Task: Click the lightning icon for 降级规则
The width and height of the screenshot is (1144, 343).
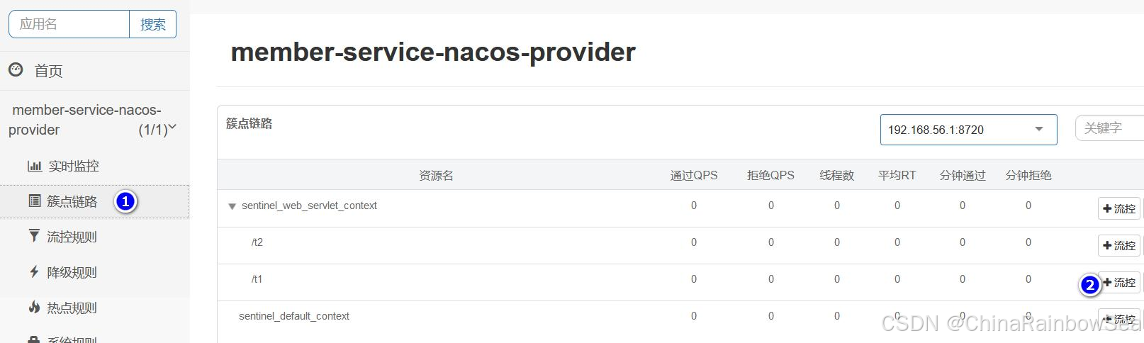Action: pyautogui.click(x=34, y=271)
